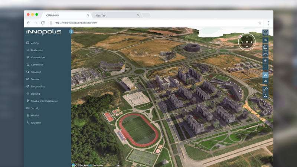The height and width of the screenshot is (167, 297).
Task: Bookmark page with the star icon
Action: [260, 23]
